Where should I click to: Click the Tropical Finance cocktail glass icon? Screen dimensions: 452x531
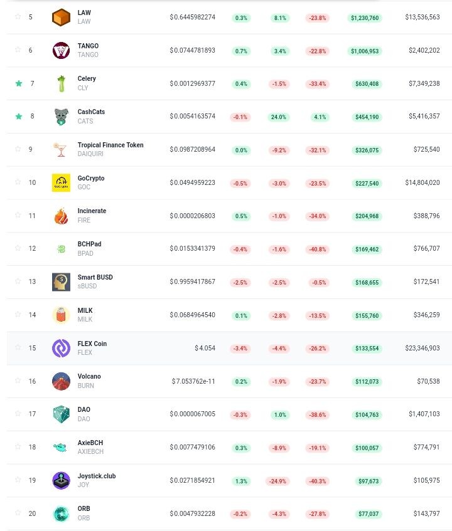(61, 149)
